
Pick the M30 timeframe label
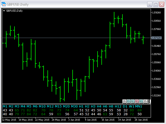74,106
